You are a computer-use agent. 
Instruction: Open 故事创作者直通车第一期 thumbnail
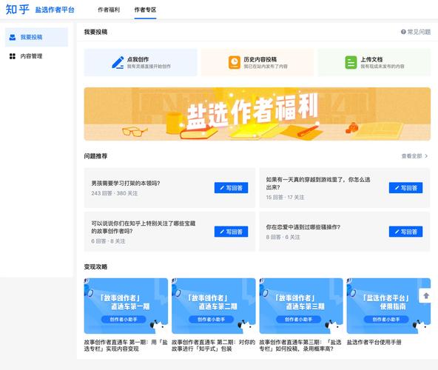point(126,306)
